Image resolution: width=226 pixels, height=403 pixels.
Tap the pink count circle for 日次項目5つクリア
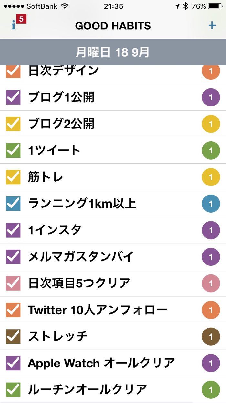click(x=211, y=283)
